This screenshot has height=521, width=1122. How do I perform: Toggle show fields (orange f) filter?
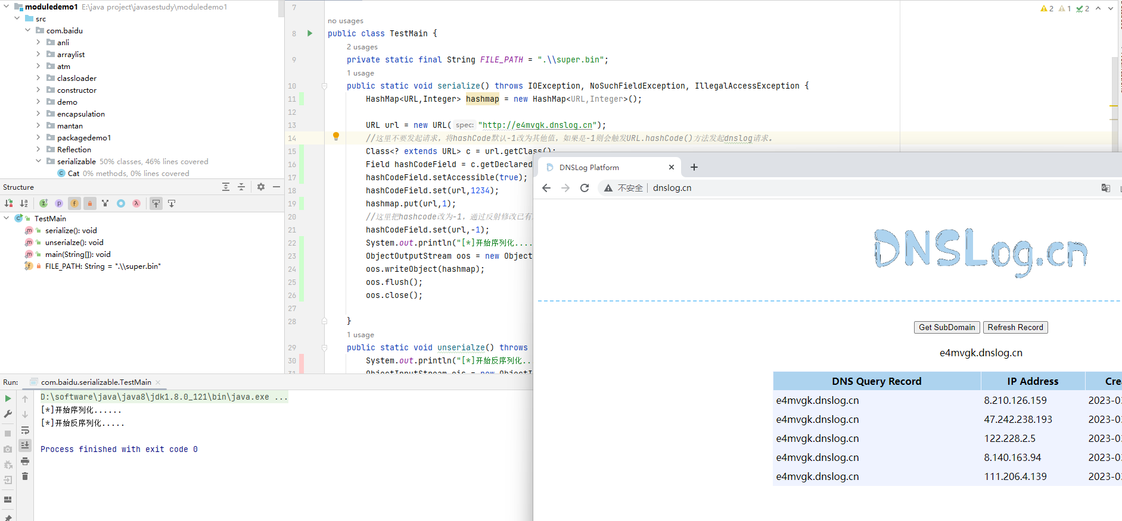(74, 203)
